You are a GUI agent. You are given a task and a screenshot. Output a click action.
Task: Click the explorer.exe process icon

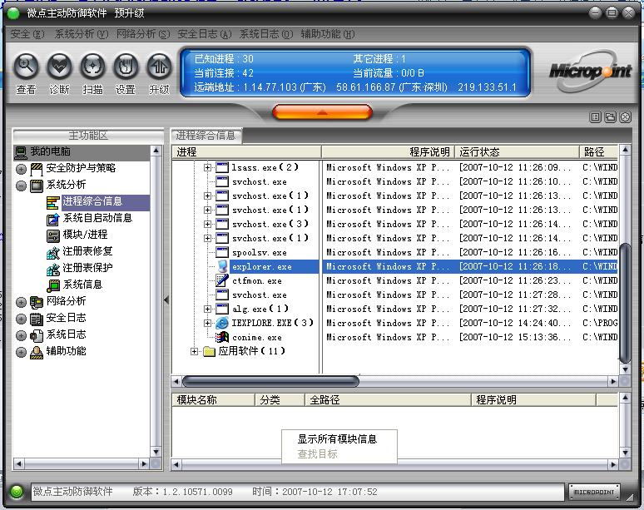(222, 266)
